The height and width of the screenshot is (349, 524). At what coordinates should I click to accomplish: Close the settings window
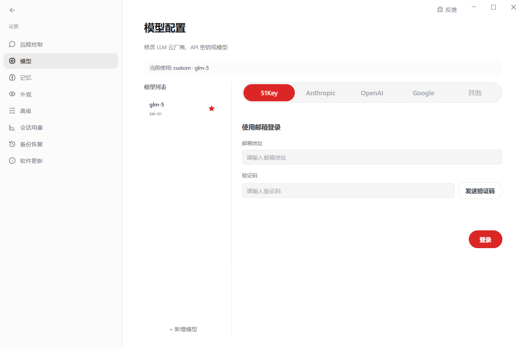(x=514, y=7)
